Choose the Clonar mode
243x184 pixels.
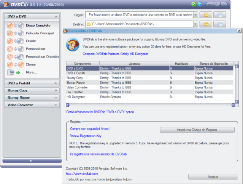(x=32, y=64)
